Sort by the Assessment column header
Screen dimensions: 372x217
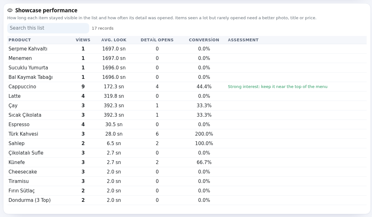tap(243, 40)
